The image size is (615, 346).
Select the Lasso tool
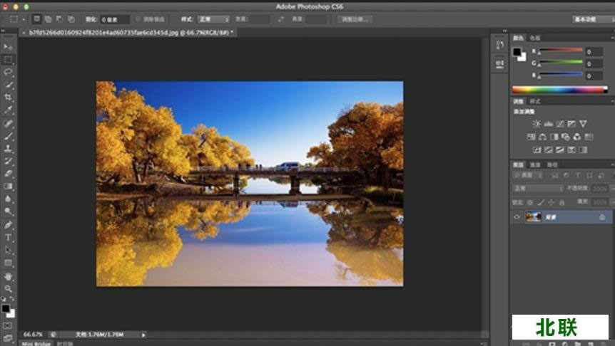point(9,72)
